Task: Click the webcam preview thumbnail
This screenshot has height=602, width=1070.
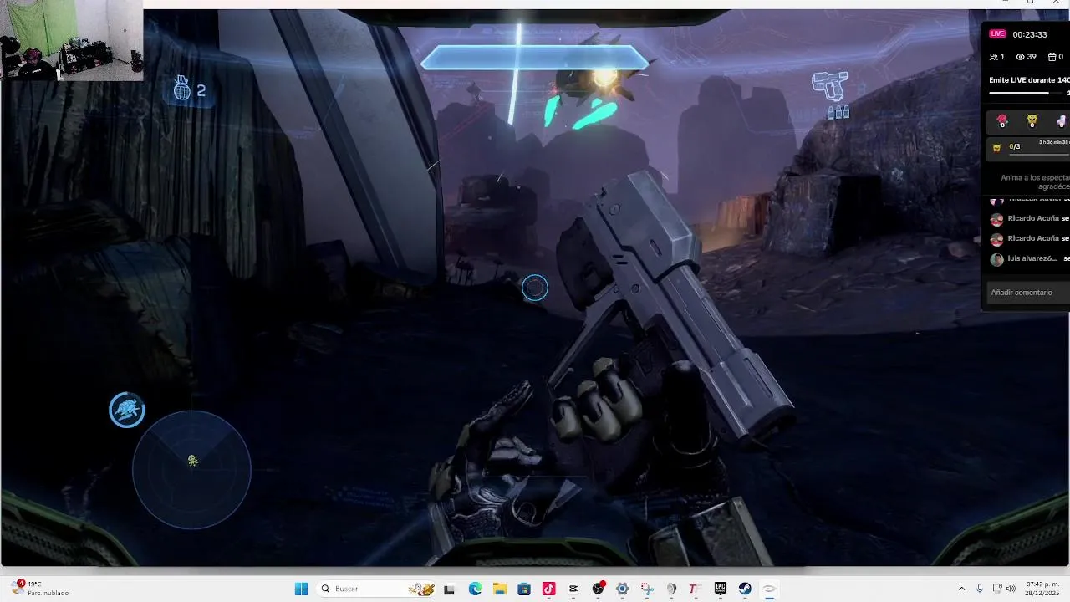Action: point(72,42)
